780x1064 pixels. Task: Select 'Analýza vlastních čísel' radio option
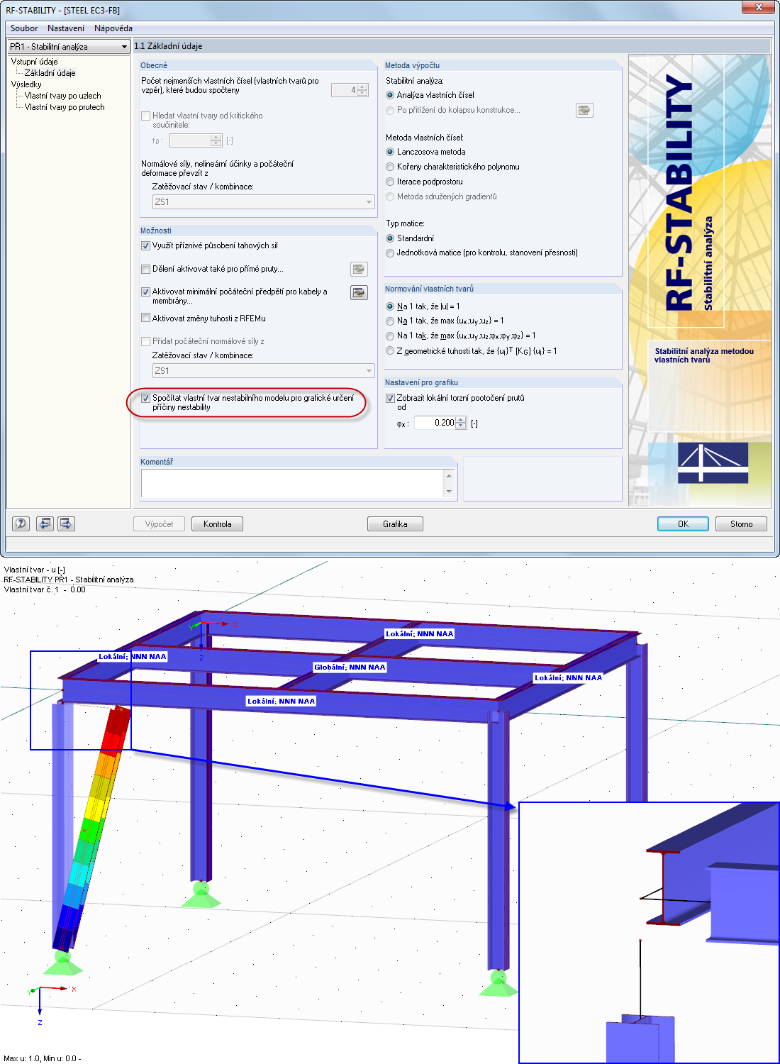390,95
